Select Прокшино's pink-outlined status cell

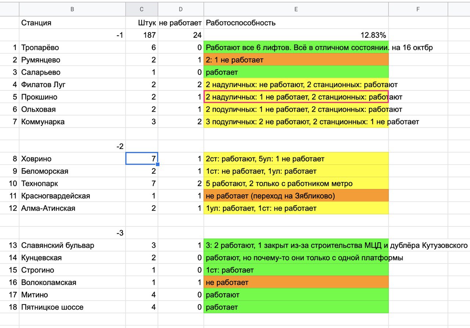tap(296, 97)
